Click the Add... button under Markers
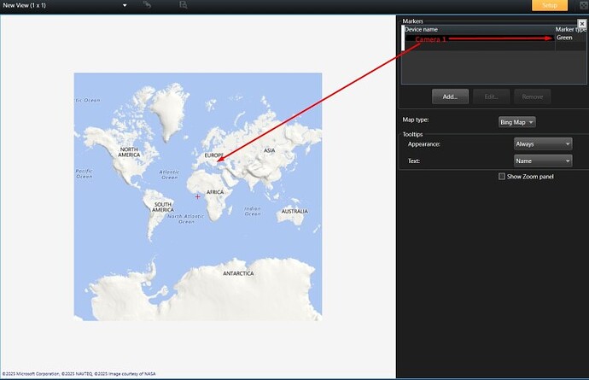Image resolution: width=589 pixels, height=380 pixels. [450, 96]
